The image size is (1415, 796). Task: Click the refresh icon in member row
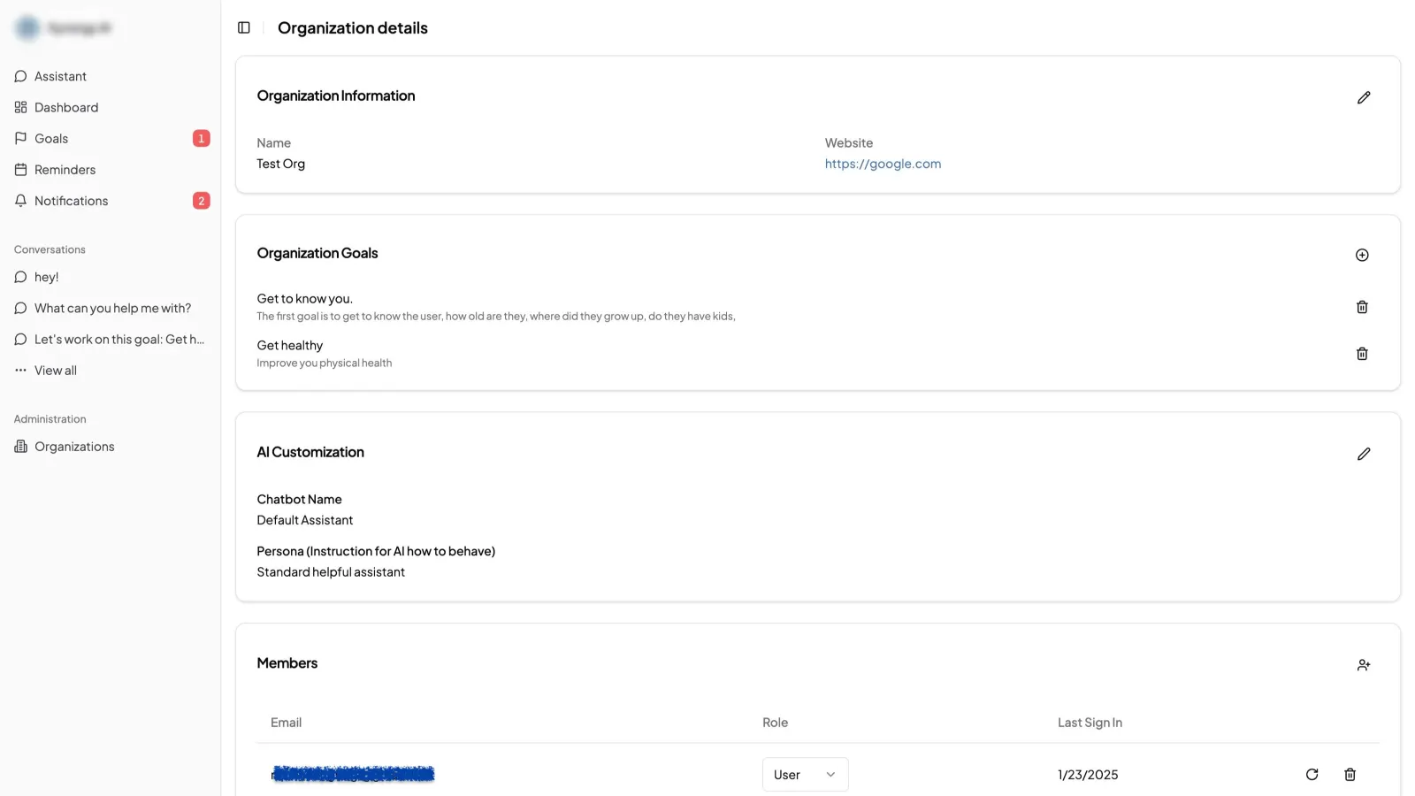click(x=1312, y=775)
